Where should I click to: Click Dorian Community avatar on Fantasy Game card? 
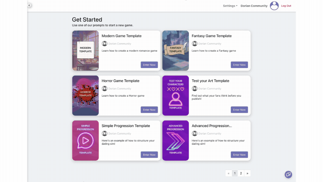point(195,44)
